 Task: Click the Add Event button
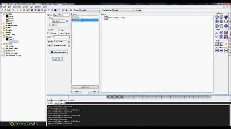[85, 87]
